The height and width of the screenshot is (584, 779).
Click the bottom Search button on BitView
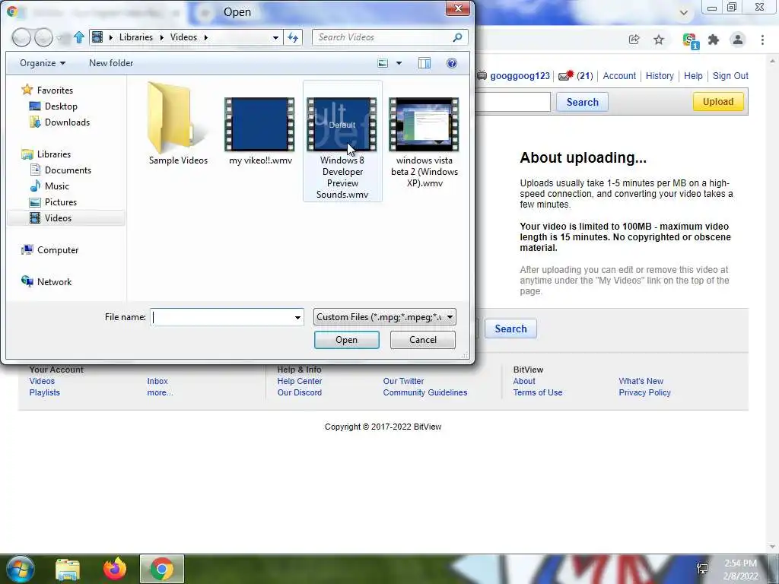point(510,328)
